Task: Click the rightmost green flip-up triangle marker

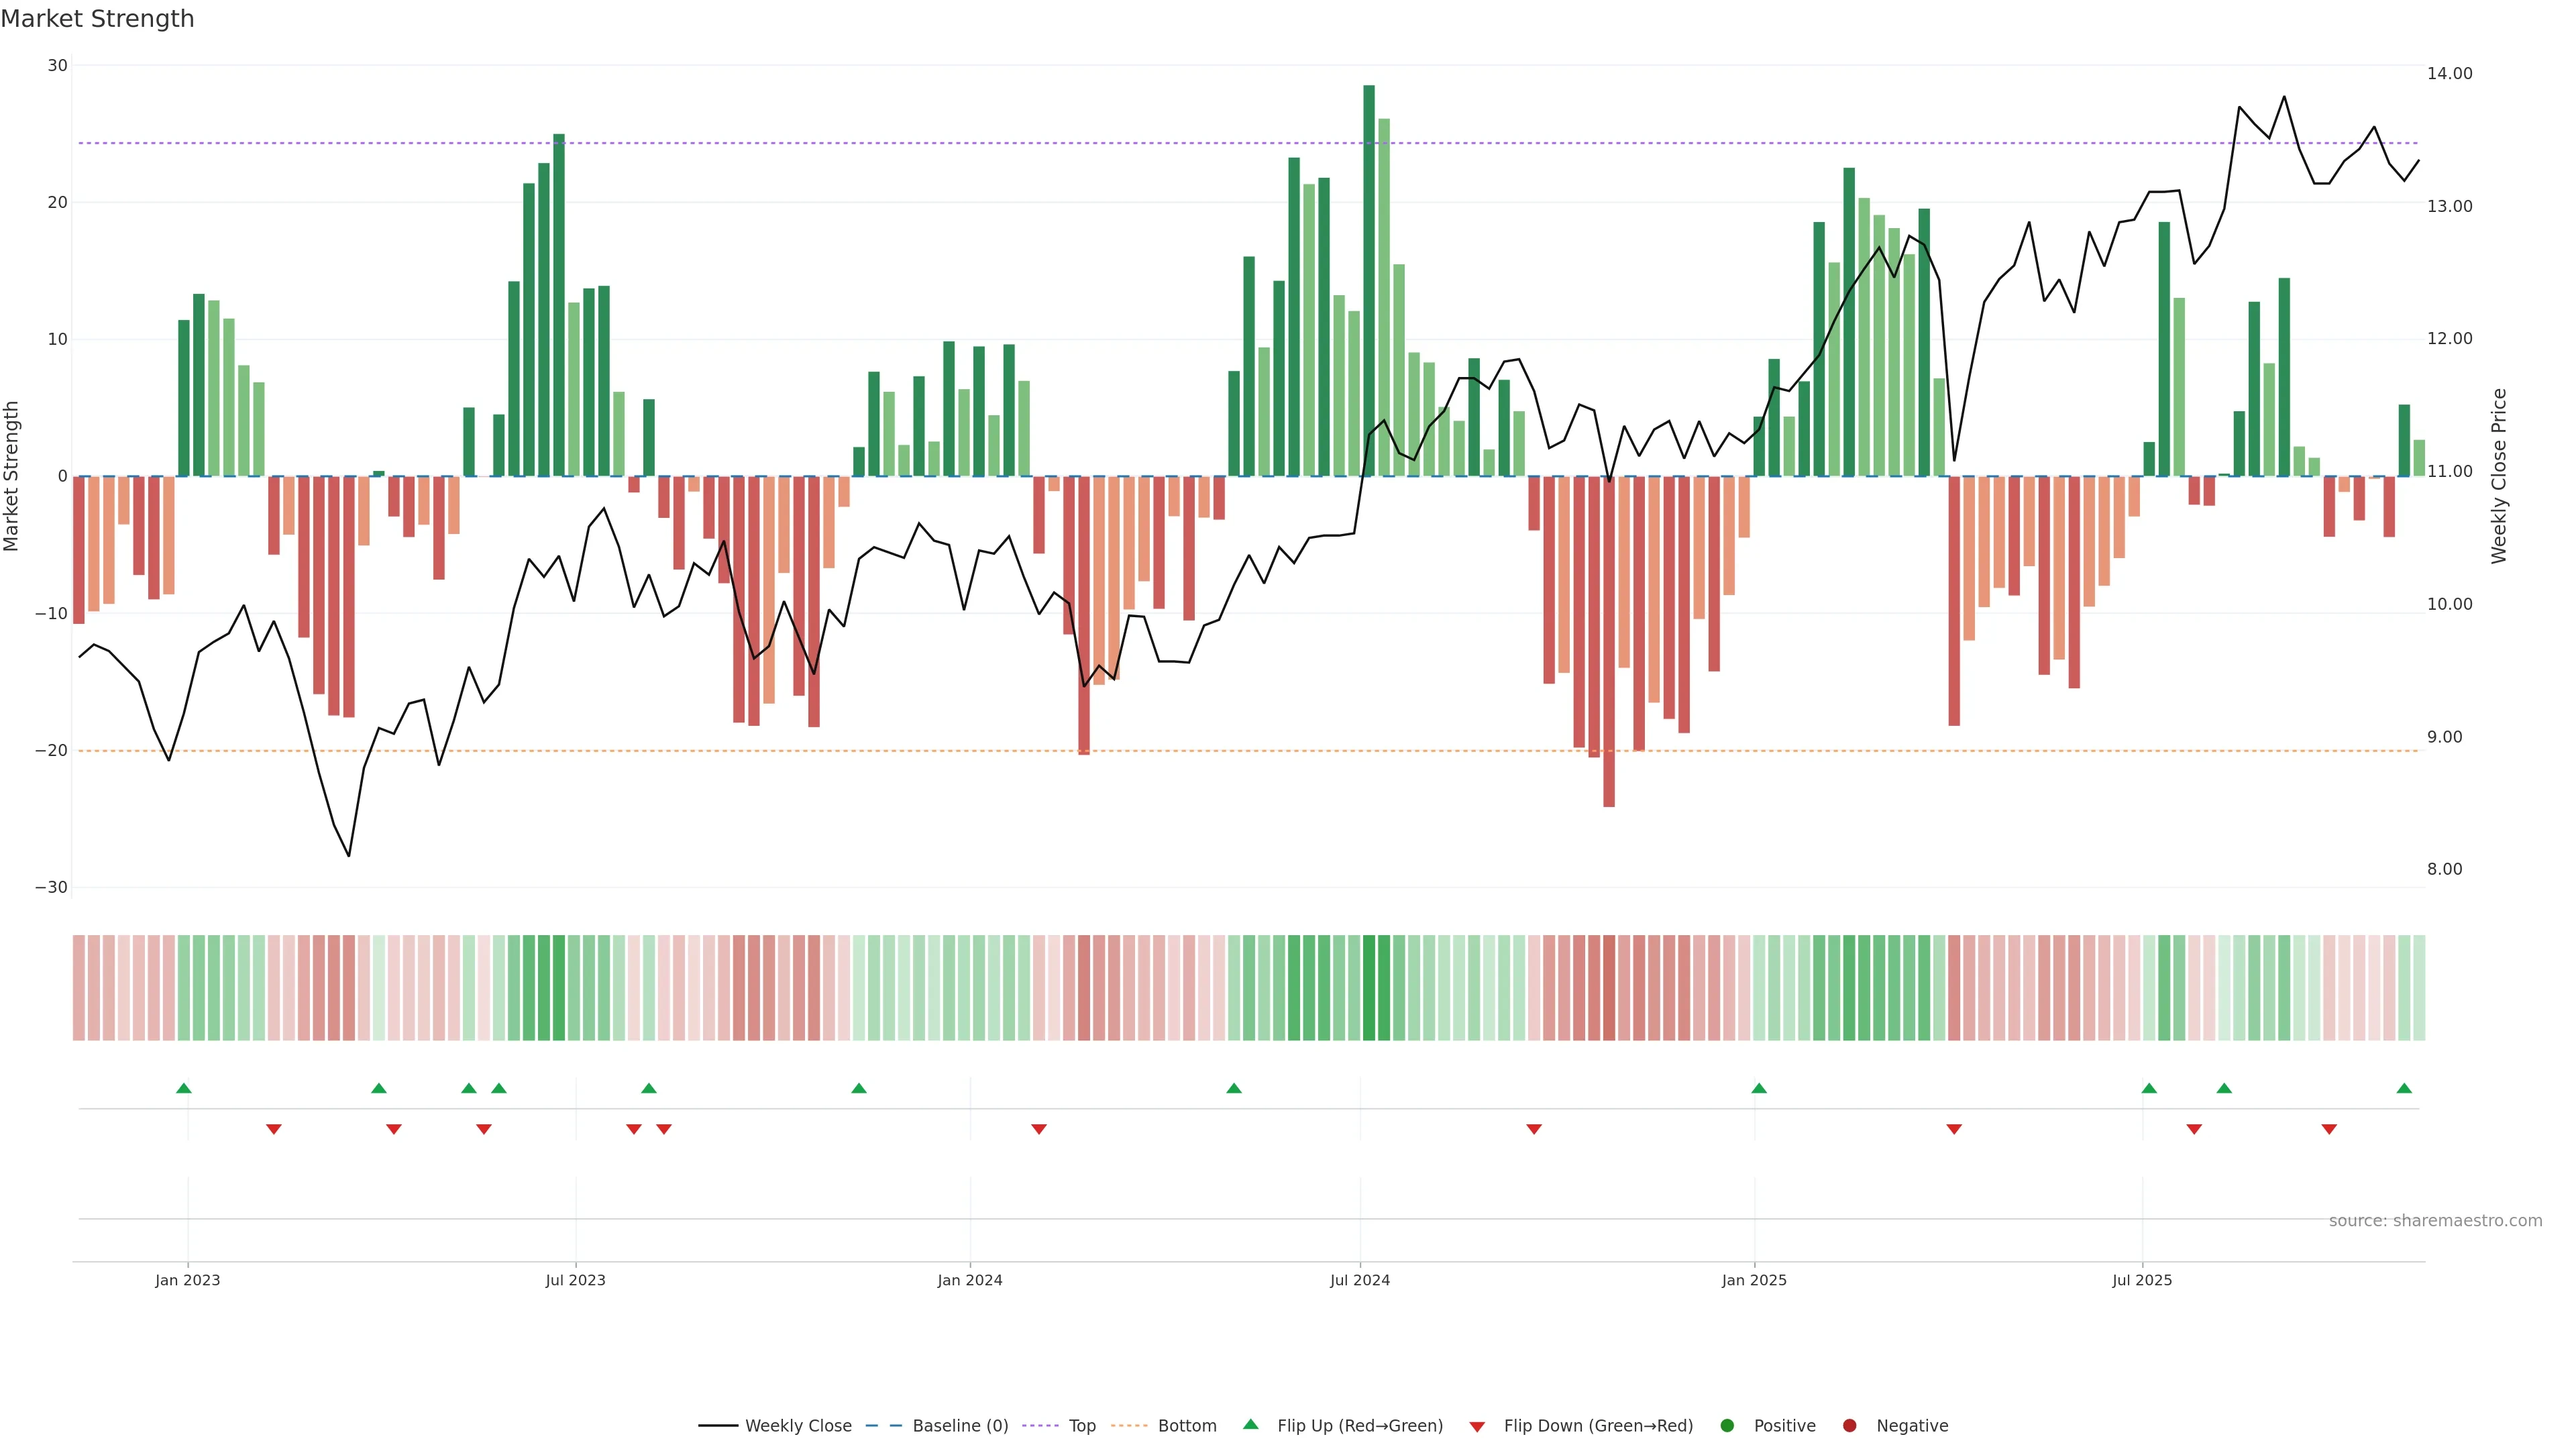Action: click(x=2404, y=1088)
